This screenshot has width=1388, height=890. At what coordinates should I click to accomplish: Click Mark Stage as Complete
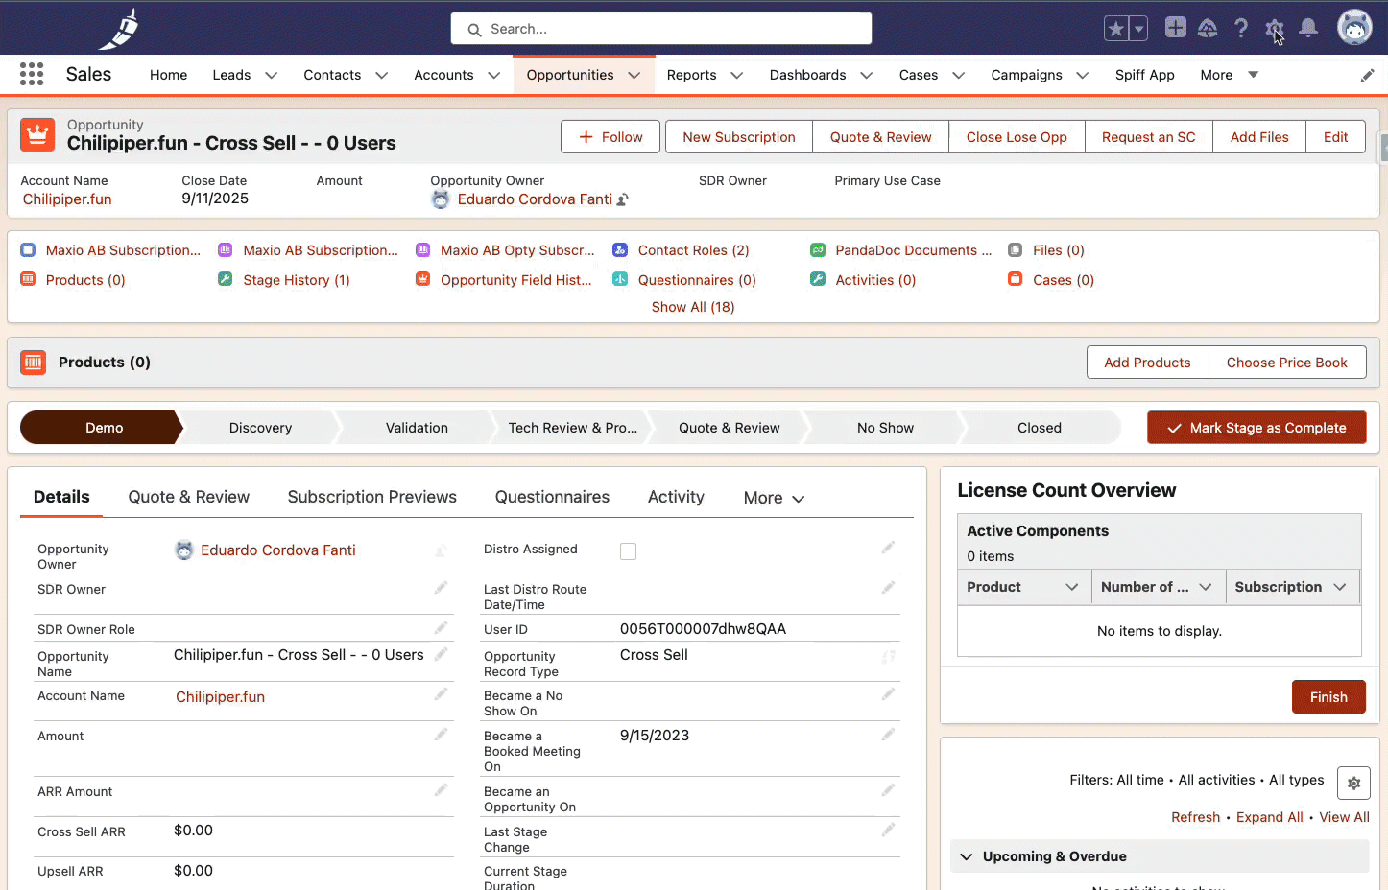[x=1256, y=428]
